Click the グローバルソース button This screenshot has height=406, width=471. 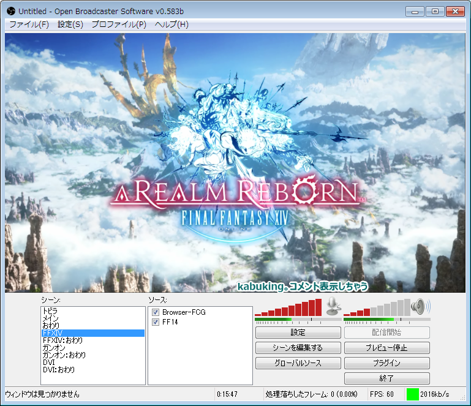click(x=298, y=363)
